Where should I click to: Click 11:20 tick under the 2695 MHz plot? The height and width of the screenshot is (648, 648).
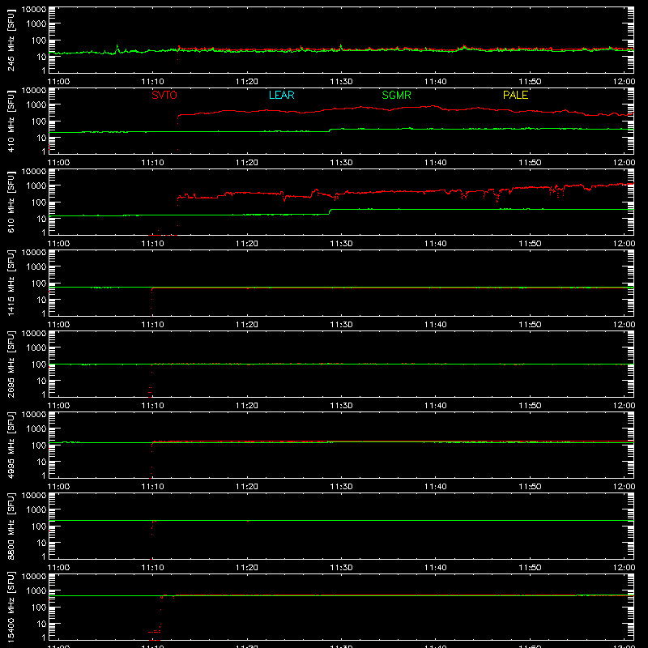(x=247, y=406)
